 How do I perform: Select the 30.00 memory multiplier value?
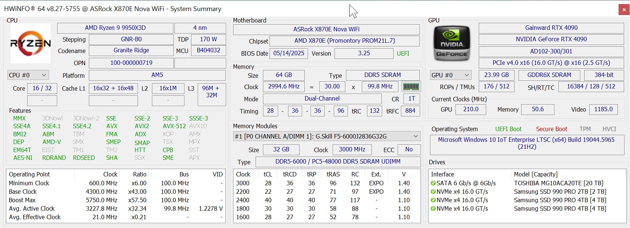332,87
